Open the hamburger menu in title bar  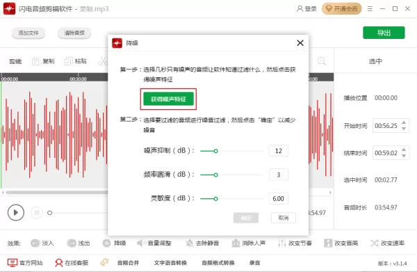(370, 9)
